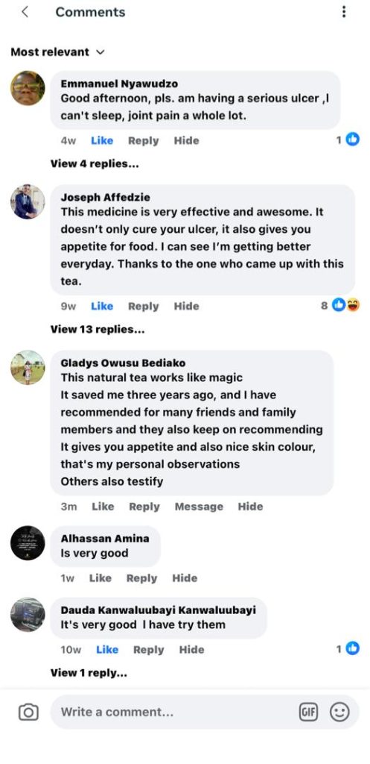Viewport: 370px width, 764px height.
Task: Open the Most relevant sort dropdown
Action: click(57, 52)
